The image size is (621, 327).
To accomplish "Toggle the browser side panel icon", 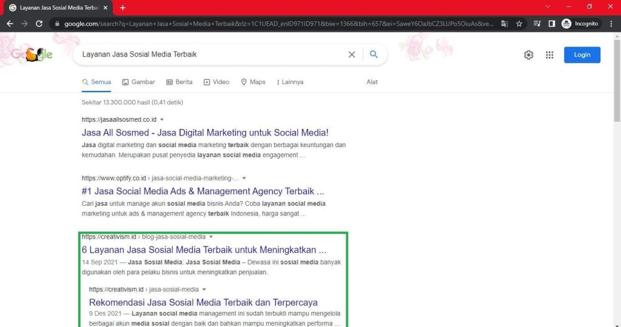I will (552, 24).
